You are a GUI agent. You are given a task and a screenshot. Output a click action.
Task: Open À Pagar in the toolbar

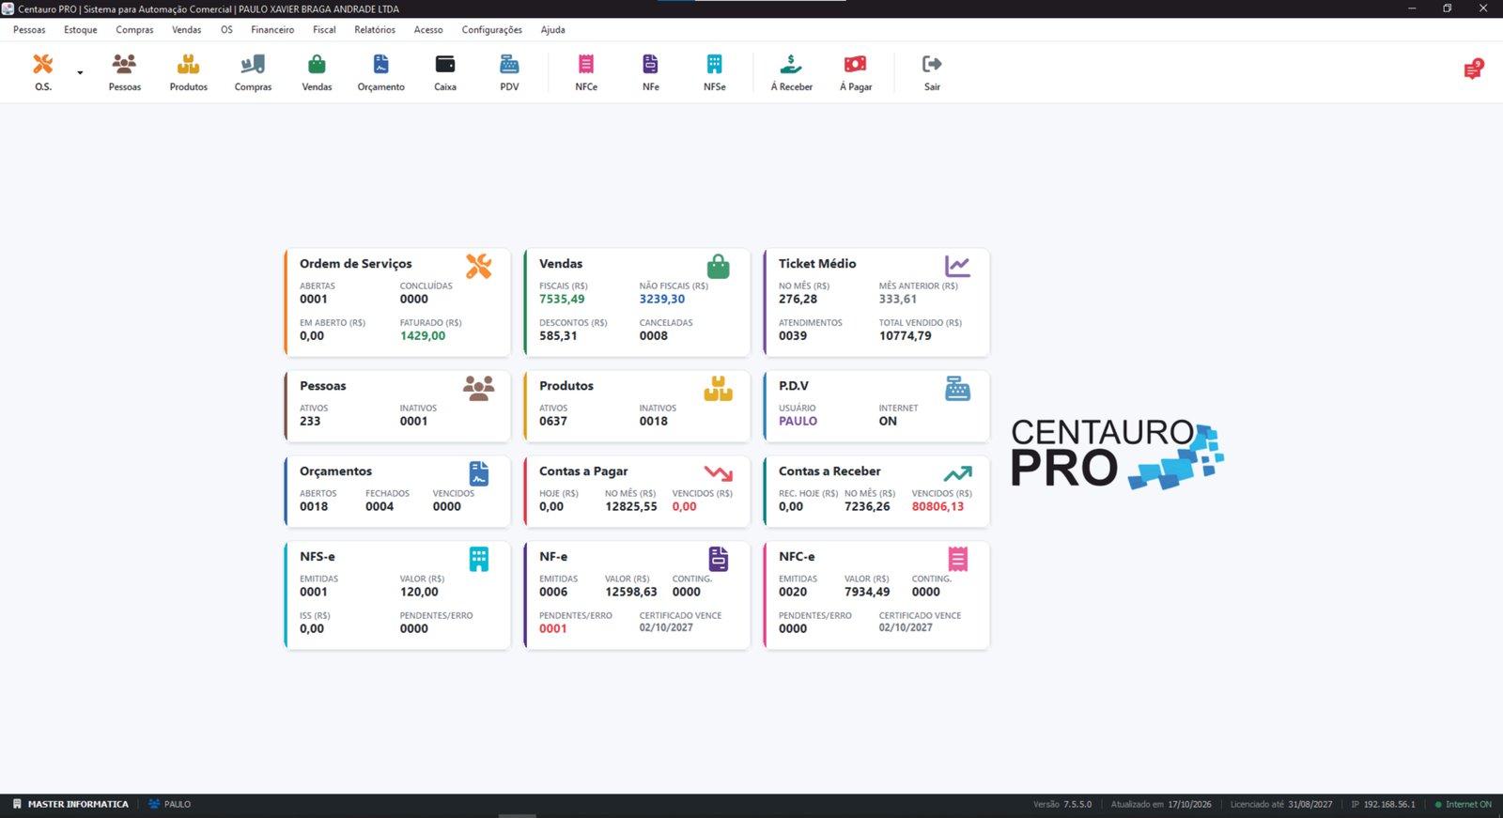point(856,72)
